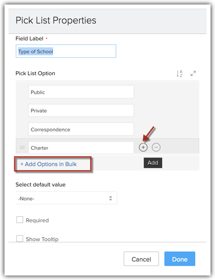Edit the Correspondence option field
The width and height of the screenshot is (215, 280).
pos(81,129)
